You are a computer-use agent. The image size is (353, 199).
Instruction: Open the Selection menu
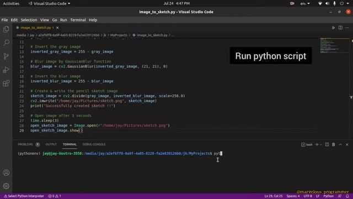(29, 20)
